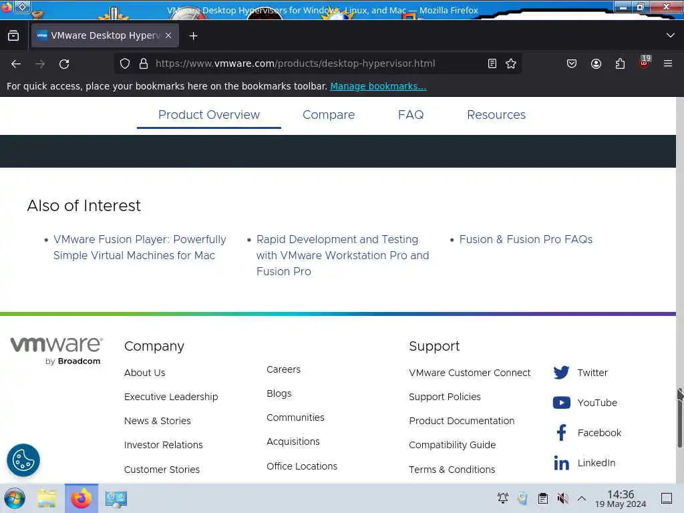Open the Firefox hamburger menu
684x513 pixels.
coord(668,63)
